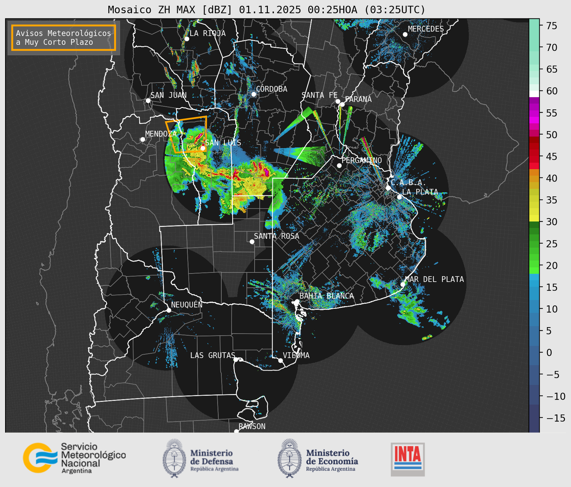Select the NEUQUÉN city marker
Screen dimensions: 571x487
tap(169, 310)
